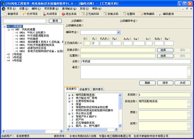Image resolution: width=194 pixels, height=139 pixels.
Task: Expand the A 电网及配电系统 node
Action: 69,95
